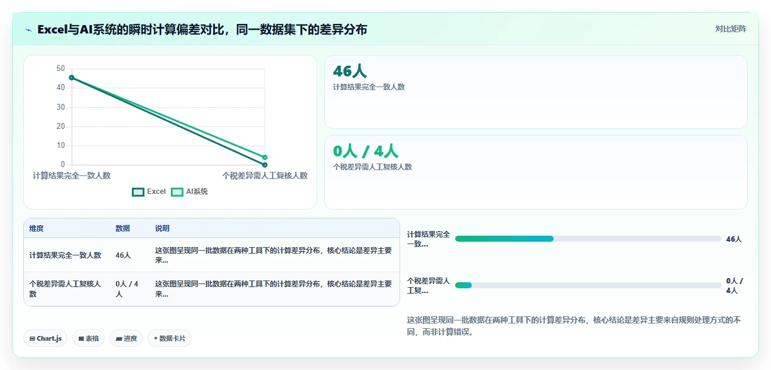The width and height of the screenshot is (771, 370).
Task: Click the x-axis label 个税差异需人工复核人数
Action: 265,175
